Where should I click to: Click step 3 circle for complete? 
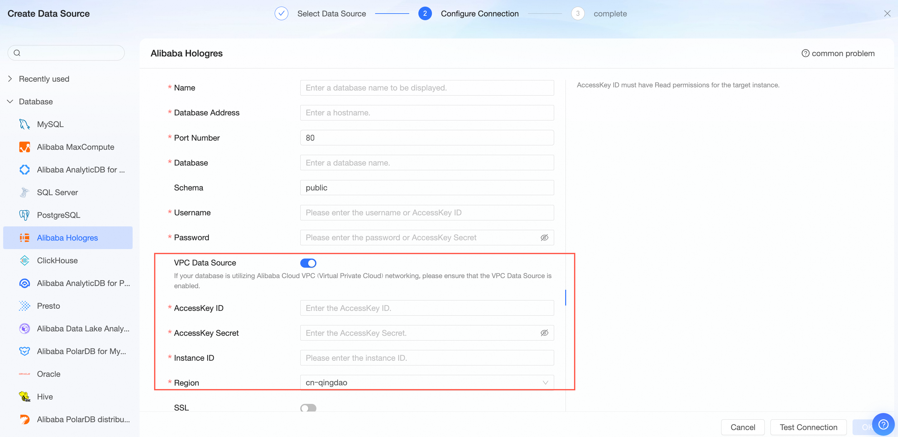click(578, 14)
